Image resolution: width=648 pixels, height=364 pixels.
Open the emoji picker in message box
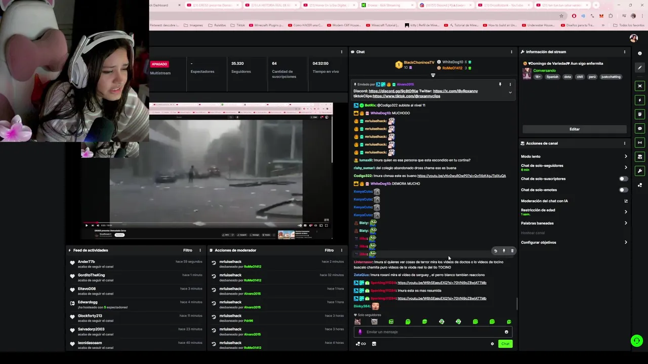[506, 332]
